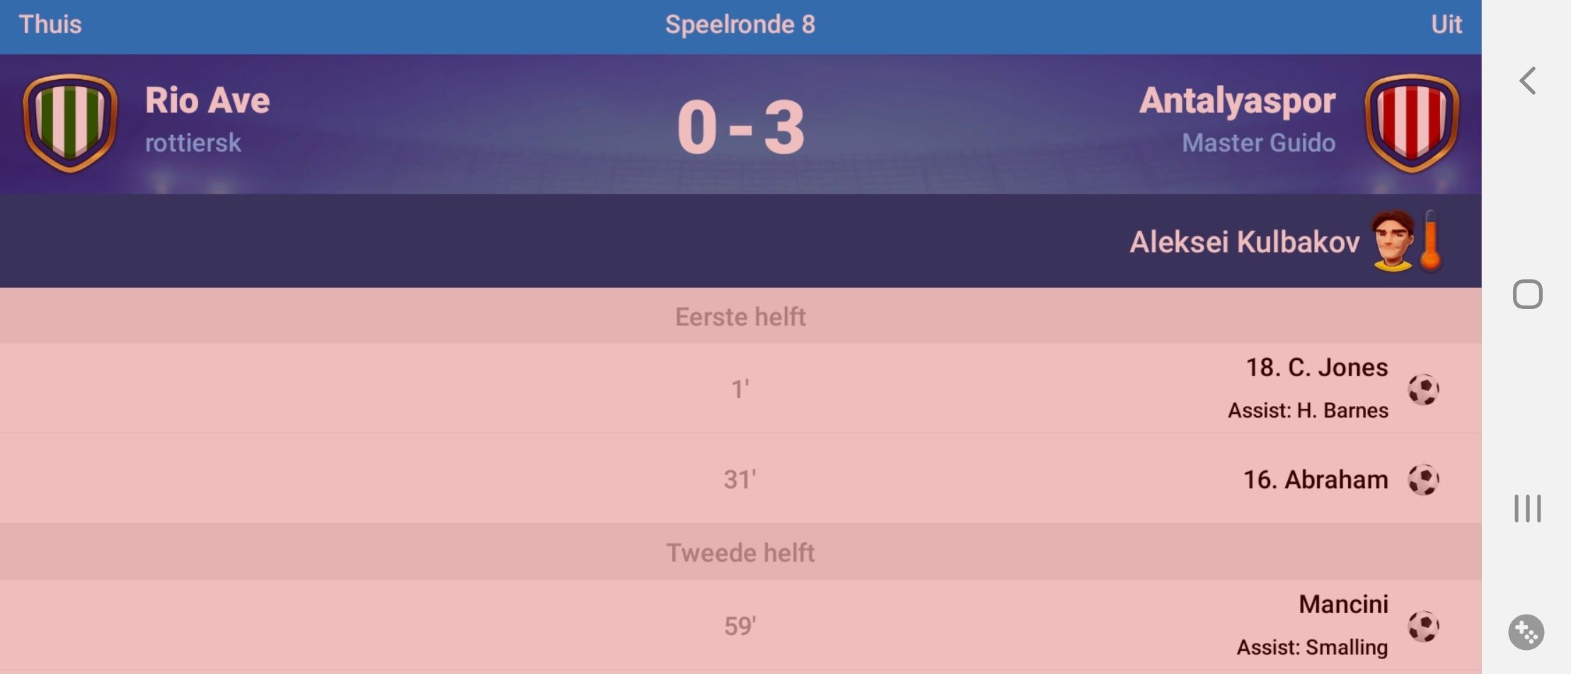Open the Rio Ave team name

207,100
